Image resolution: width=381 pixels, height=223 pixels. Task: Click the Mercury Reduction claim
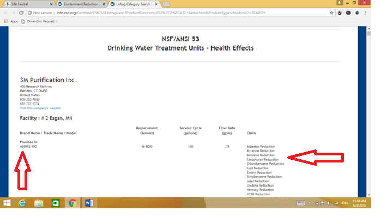(260, 190)
